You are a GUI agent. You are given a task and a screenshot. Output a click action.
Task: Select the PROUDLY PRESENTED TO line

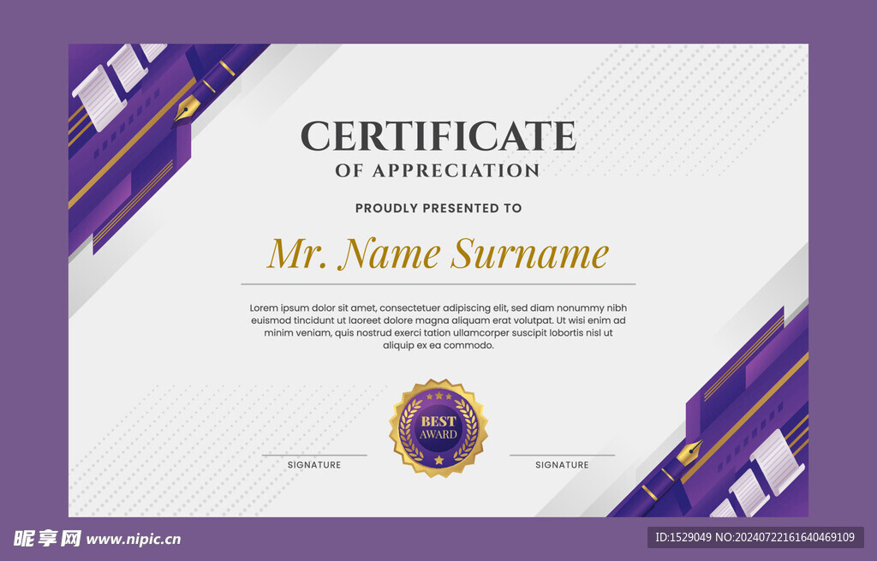tap(438, 208)
